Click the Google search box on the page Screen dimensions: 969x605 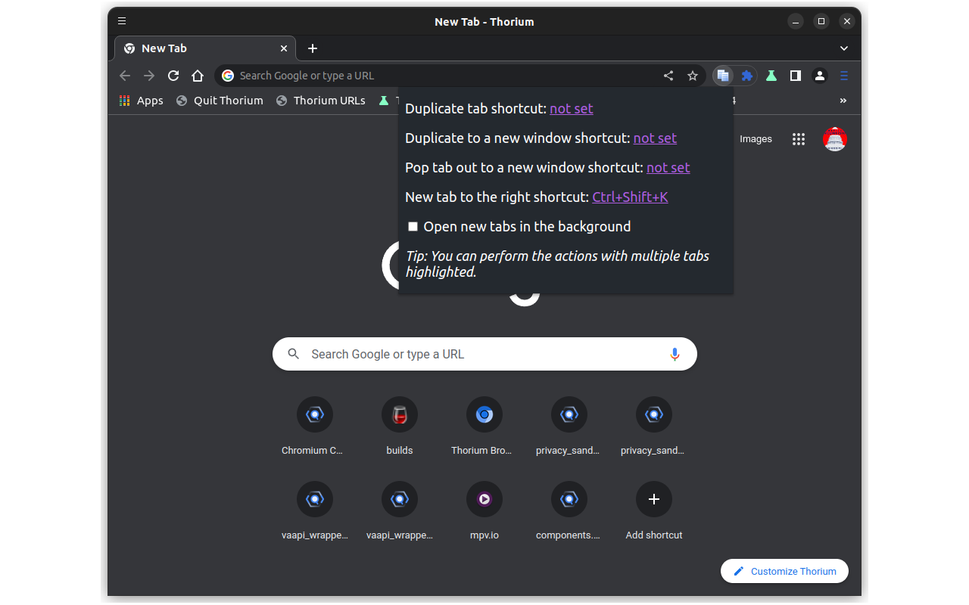pos(484,354)
